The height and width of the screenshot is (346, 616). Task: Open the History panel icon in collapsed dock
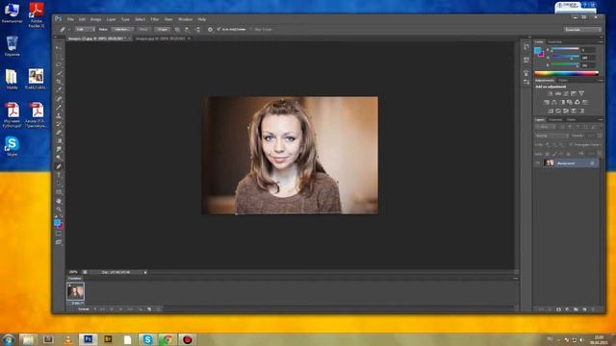[526, 46]
